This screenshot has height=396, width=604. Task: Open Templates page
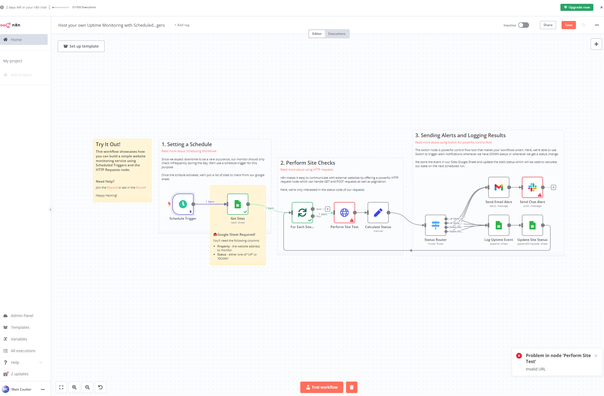pos(24,327)
